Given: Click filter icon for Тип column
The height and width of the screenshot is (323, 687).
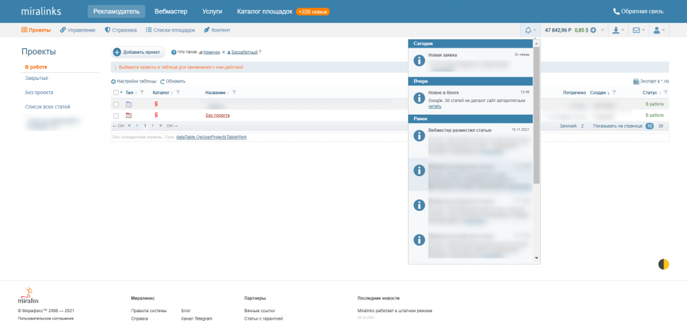Looking at the screenshot, I should tap(141, 93).
